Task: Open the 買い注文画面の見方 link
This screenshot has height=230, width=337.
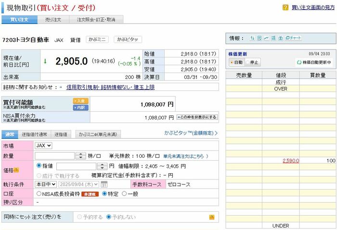Action: [x=313, y=8]
